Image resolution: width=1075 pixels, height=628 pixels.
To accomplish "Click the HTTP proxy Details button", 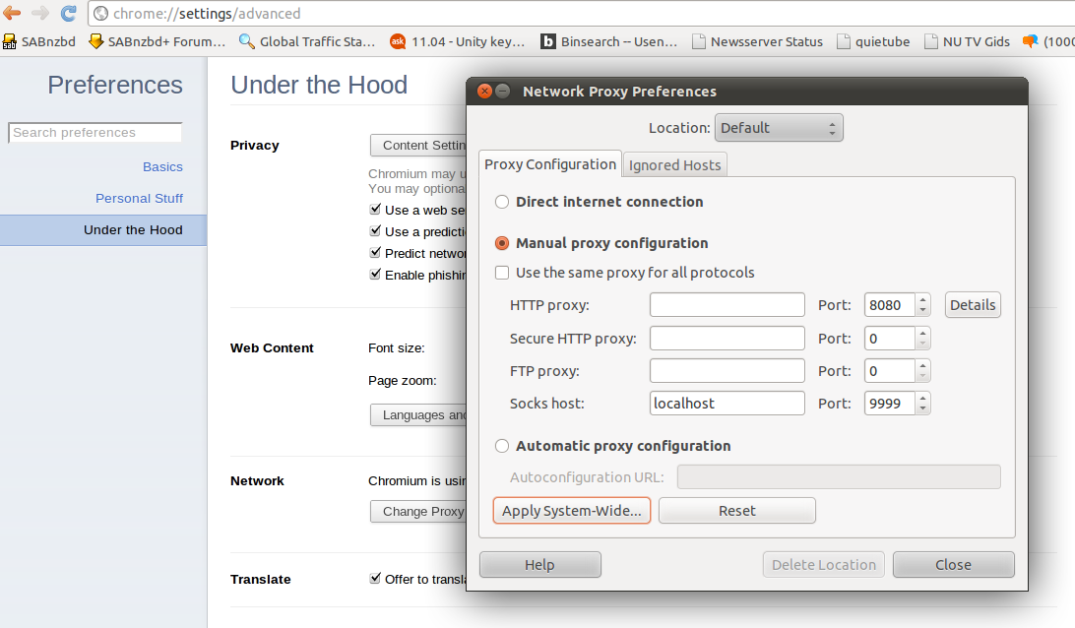I will 973,305.
